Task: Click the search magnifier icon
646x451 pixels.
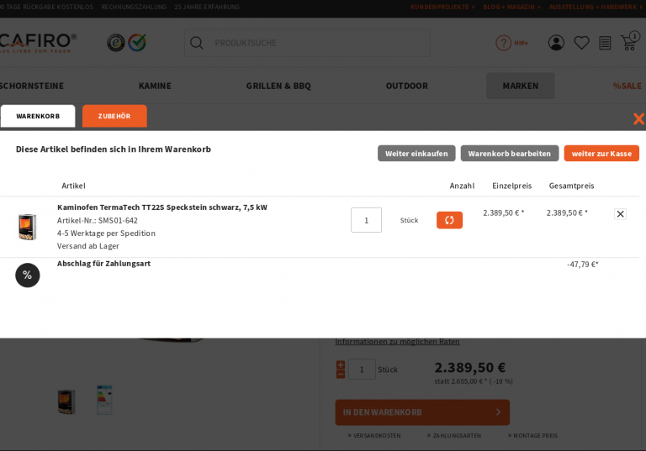Action: pyautogui.click(x=197, y=43)
